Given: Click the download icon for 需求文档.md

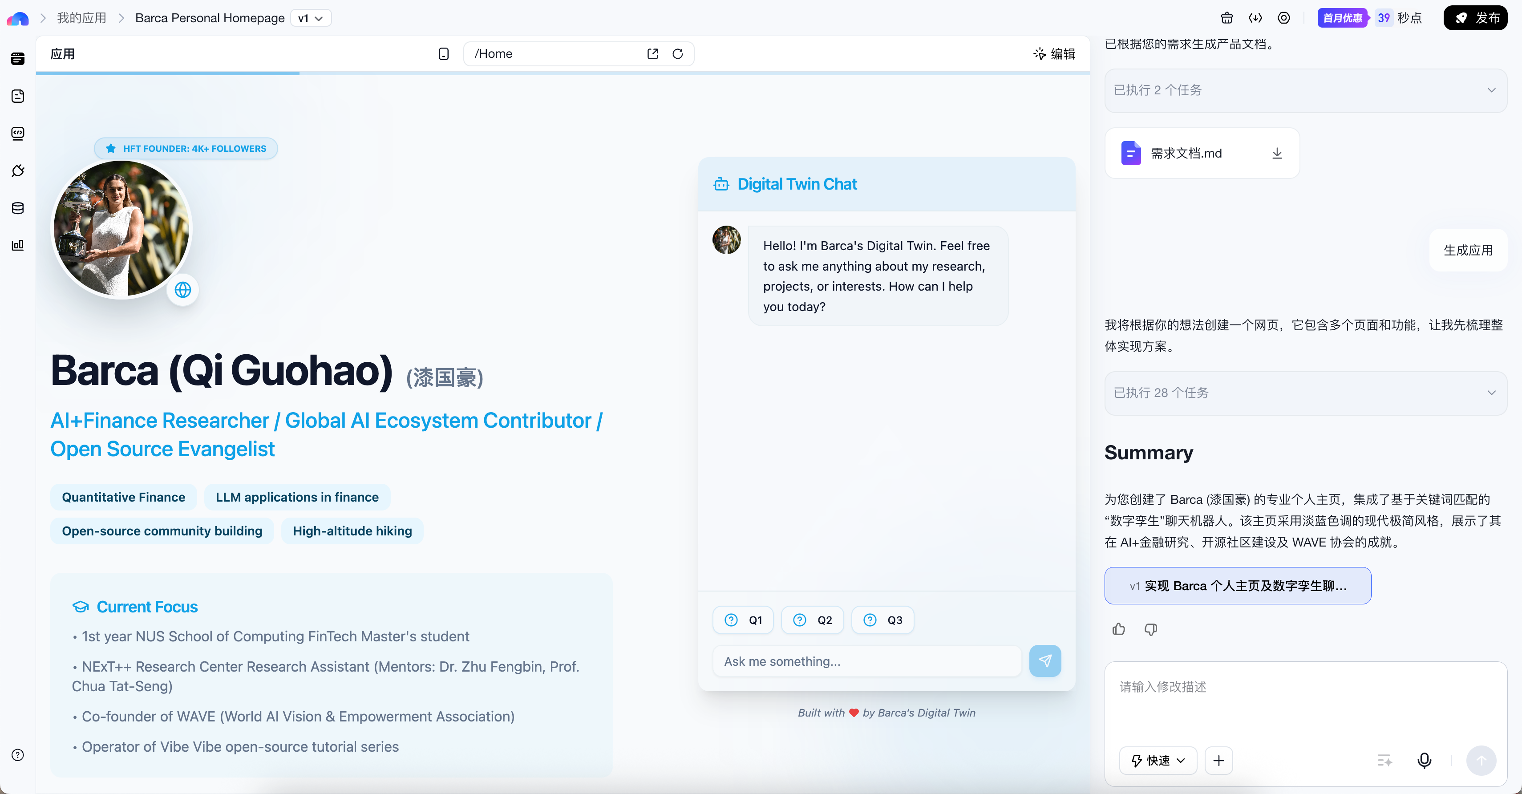Looking at the screenshot, I should tap(1277, 154).
